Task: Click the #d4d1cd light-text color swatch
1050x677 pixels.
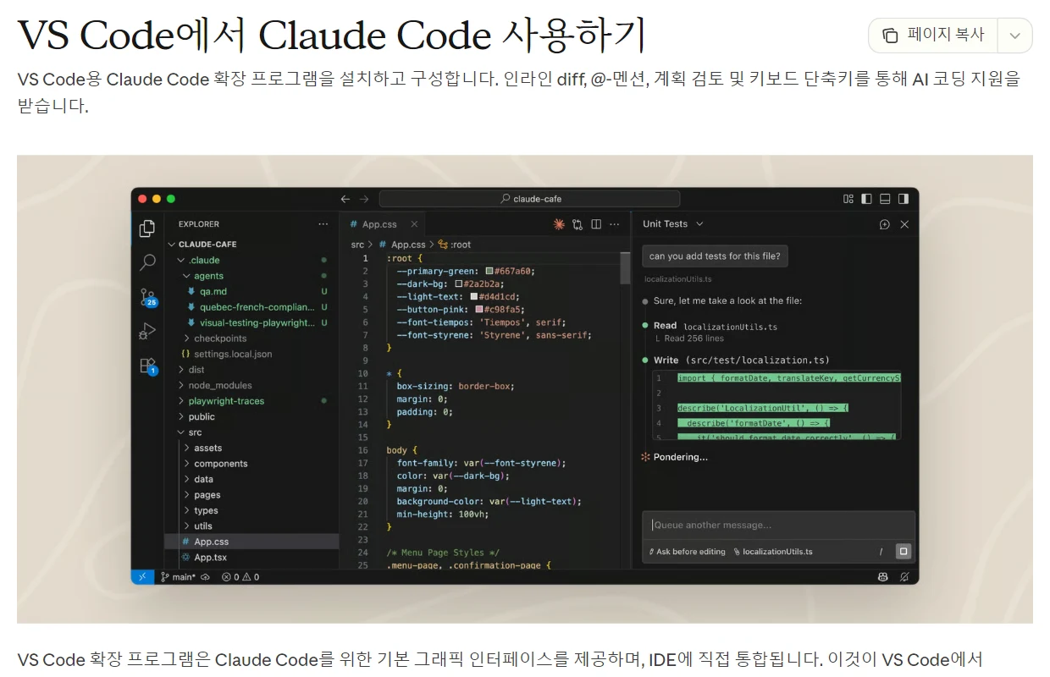Action: [473, 297]
